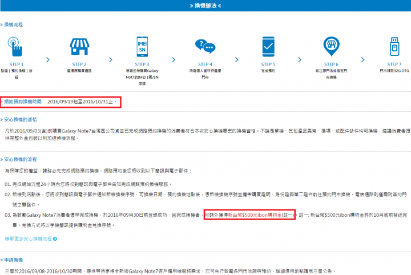Click the 換機流程 section heading

point(13,25)
